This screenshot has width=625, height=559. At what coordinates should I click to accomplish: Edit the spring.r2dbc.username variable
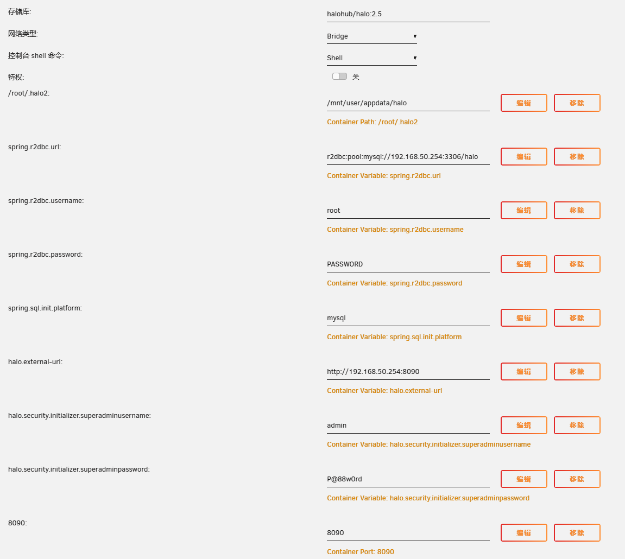click(x=523, y=211)
